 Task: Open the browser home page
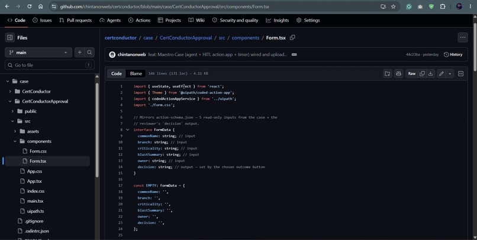pos(40,6)
